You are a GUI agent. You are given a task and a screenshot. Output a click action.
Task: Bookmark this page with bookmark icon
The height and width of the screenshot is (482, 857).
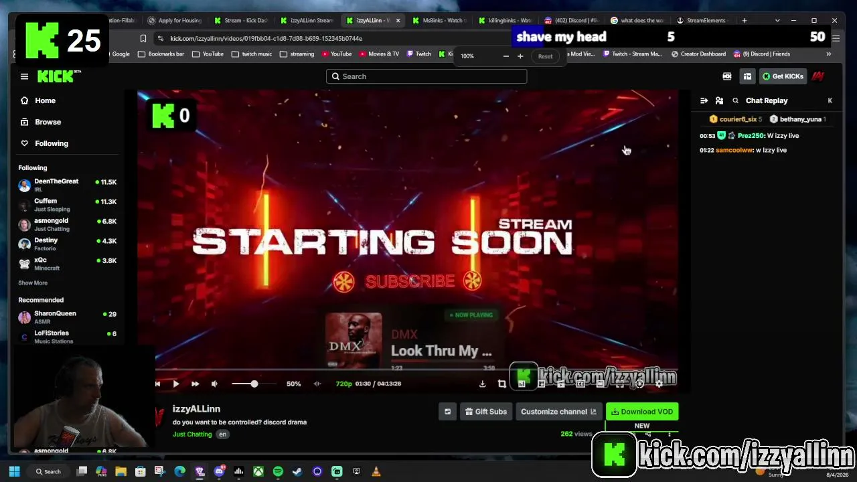click(143, 39)
